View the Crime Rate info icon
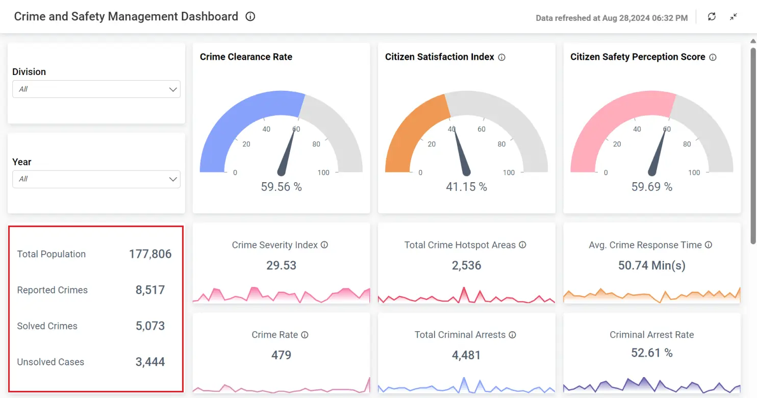 point(305,335)
